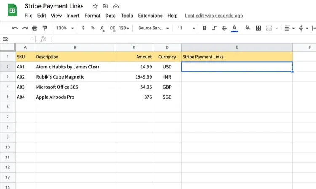Image resolution: width=316 pixels, height=189 pixels.
Task: Star the Stripe Payment Links document
Action: pyautogui.click(x=95, y=6)
